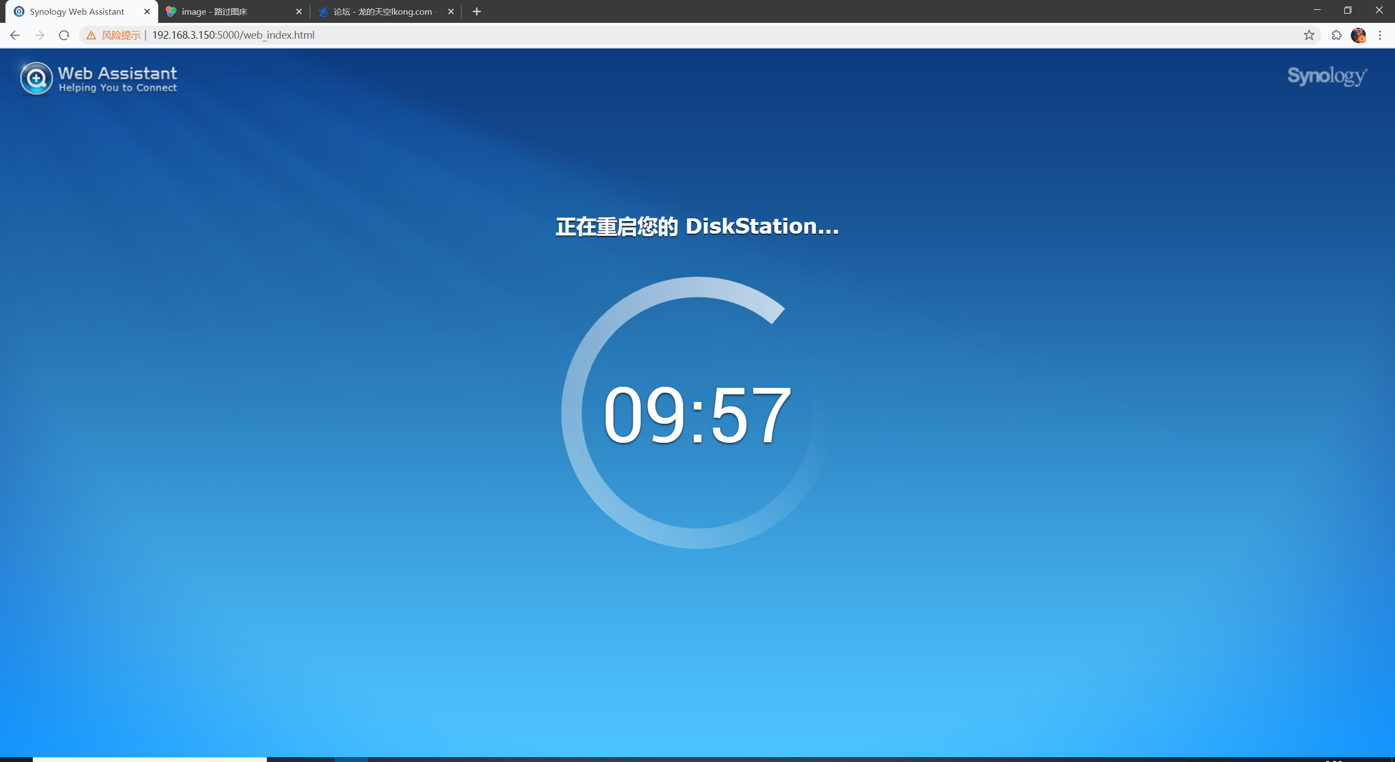The image size is (1395, 762).
Task: Restore down the browser window
Action: pyautogui.click(x=1348, y=10)
